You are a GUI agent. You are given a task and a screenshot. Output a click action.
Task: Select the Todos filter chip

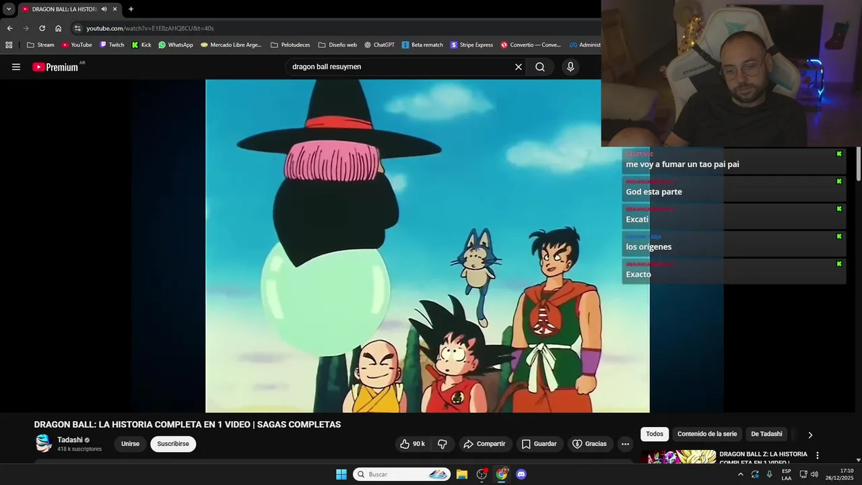tap(655, 434)
